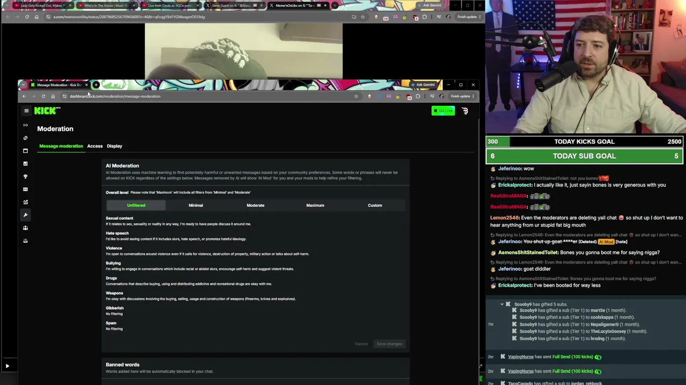Open the community people sidebar icon
Image resolution: width=686 pixels, height=385 pixels.
25,228
